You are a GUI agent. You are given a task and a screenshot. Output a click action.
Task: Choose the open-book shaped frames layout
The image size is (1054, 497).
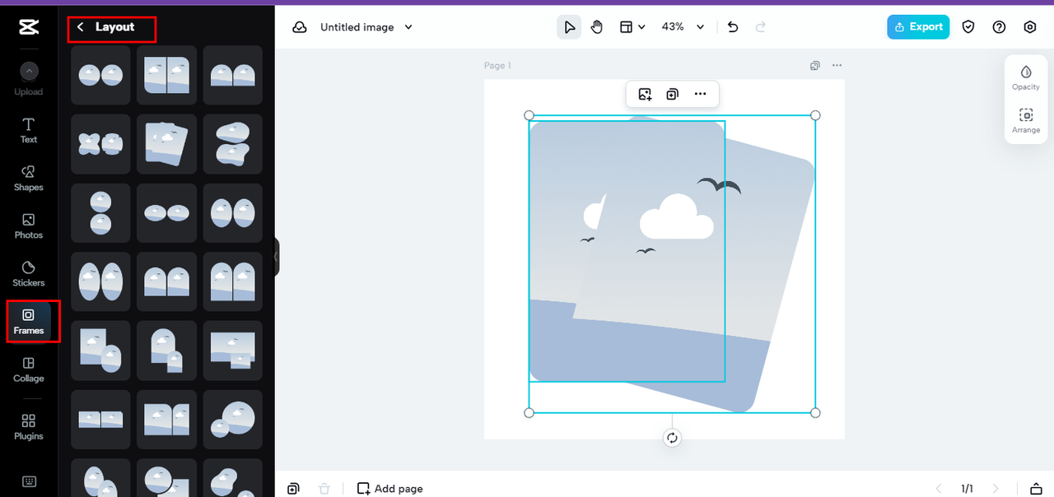coord(166,420)
